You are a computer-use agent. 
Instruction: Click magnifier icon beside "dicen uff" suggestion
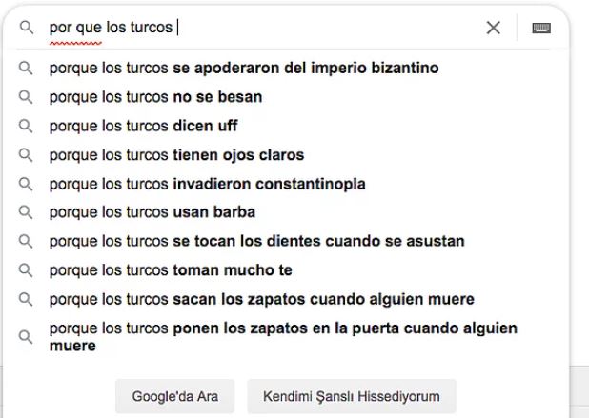(x=27, y=126)
